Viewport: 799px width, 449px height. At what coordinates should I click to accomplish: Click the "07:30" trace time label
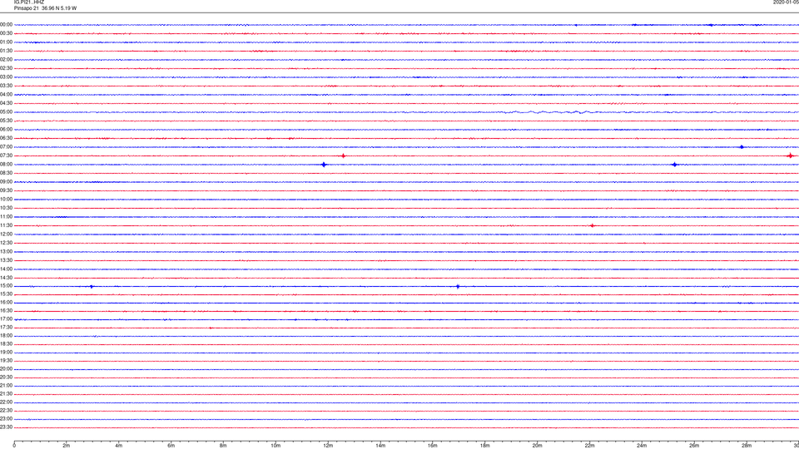pos(6,155)
